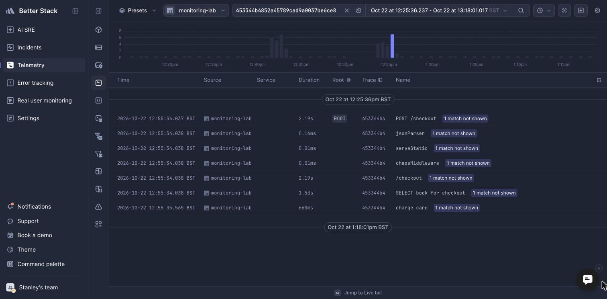Click the 'SELECT book for checkout' span name
The image size is (607, 299).
430,193
